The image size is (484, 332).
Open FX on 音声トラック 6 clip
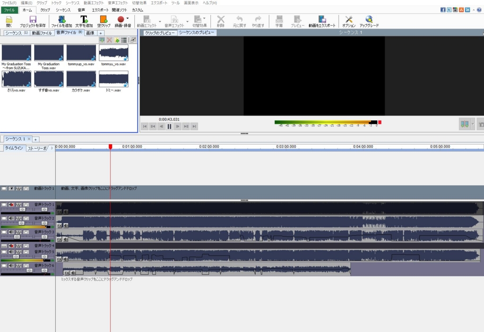click(67, 273)
